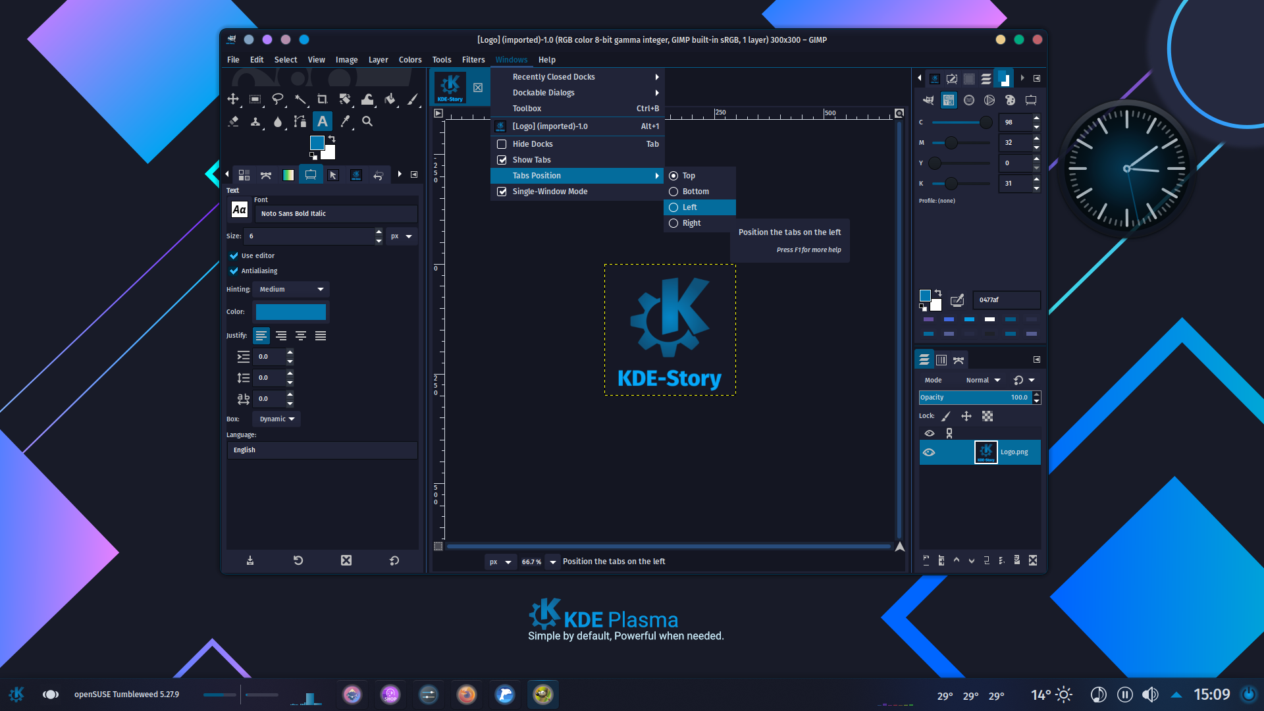Select the Bucket Fill tool
The height and width of the screenshot is (711, 1264).
(390, 99)
